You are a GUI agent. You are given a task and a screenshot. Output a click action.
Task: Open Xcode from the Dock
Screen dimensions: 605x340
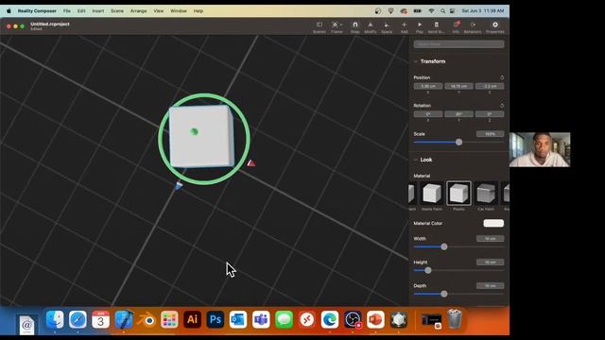[x=124, y=319]
